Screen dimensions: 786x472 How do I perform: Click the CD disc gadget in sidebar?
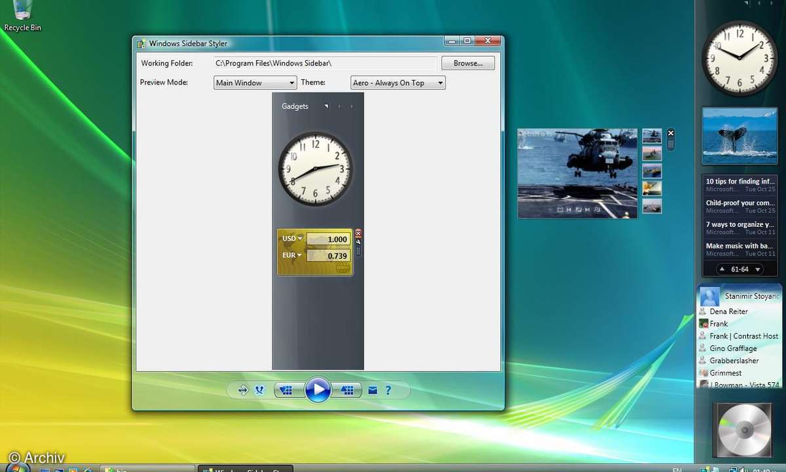(743, 429)
